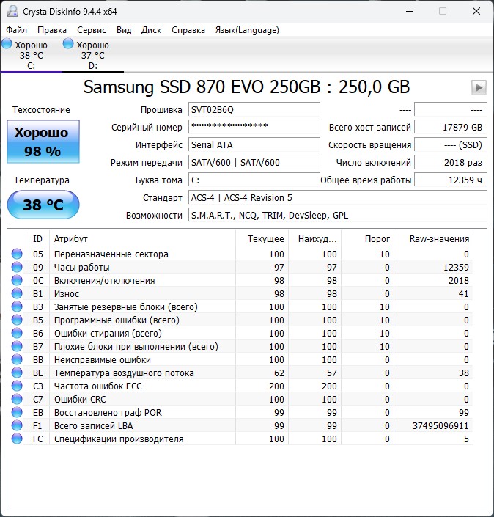Image resolution: width=494 pixels, height=517 pixels.
Task: Click the Атрибут column header
Action: [x=142, y=239]
